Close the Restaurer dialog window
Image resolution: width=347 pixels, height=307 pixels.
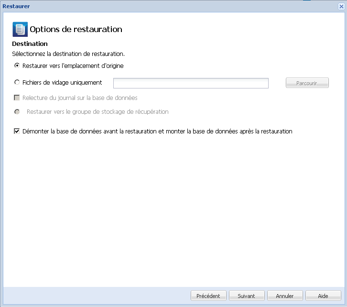(x=341, y=6)
